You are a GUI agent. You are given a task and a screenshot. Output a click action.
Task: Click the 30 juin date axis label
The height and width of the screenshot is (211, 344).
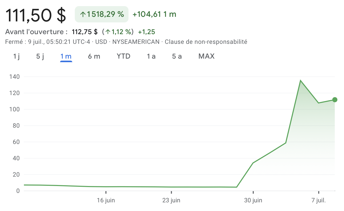coord(253,200)
